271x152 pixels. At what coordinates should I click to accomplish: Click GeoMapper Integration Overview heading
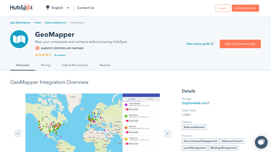[x=49, y=82]
